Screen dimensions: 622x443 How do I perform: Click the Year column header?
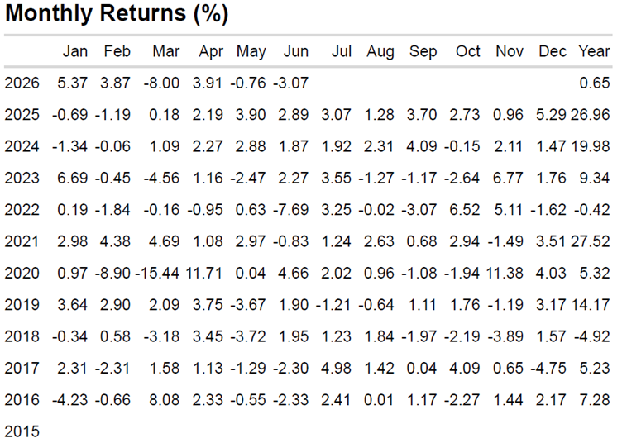click(x=594, y=51)
